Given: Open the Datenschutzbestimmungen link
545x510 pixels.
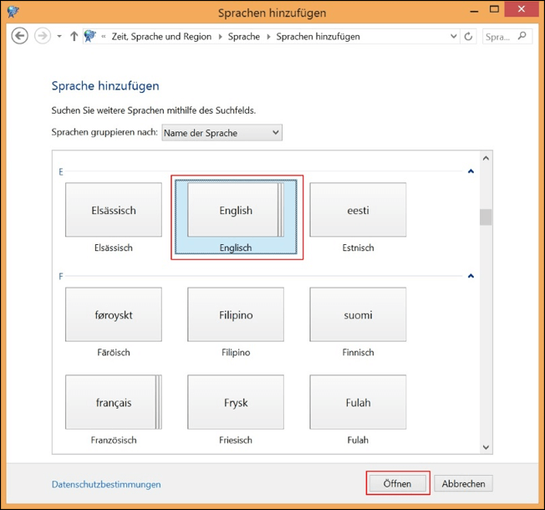Looking at the screenshot, I should pos(106,484).
